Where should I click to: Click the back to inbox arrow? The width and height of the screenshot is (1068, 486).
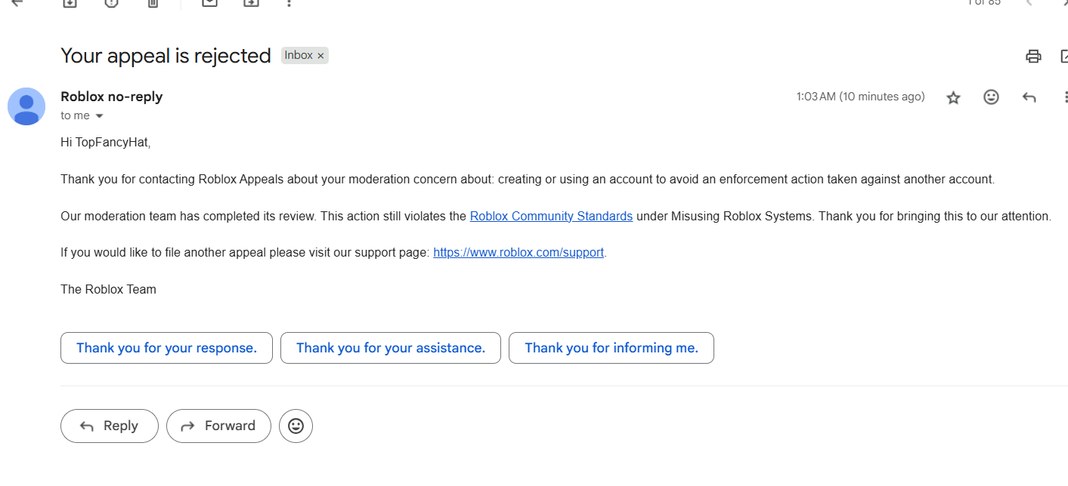click(17, 2)
